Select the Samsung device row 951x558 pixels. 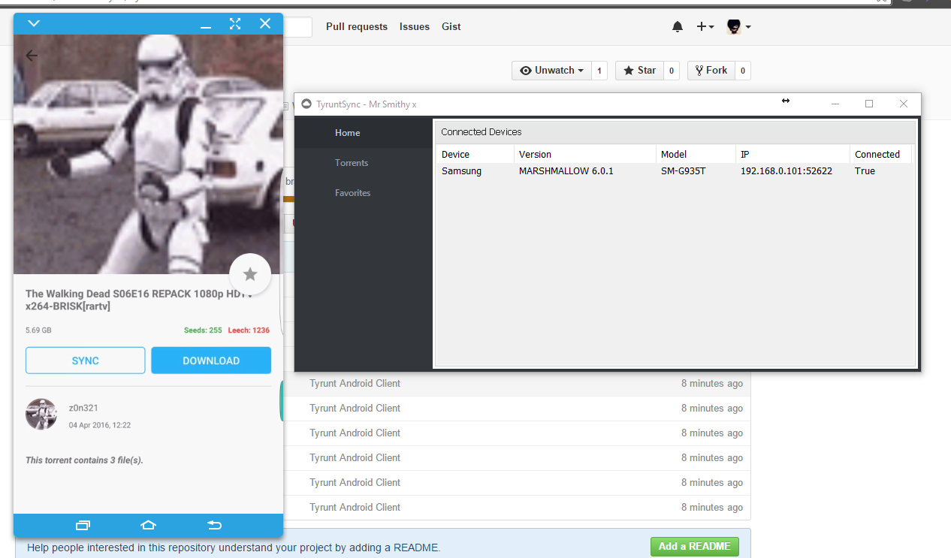674,171
